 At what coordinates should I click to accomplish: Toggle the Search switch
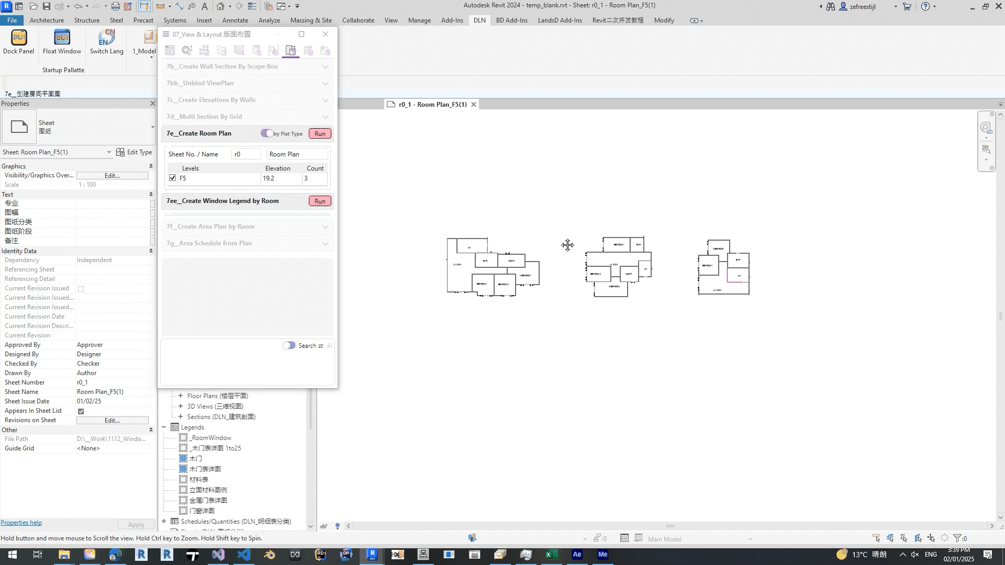point(289,345)
